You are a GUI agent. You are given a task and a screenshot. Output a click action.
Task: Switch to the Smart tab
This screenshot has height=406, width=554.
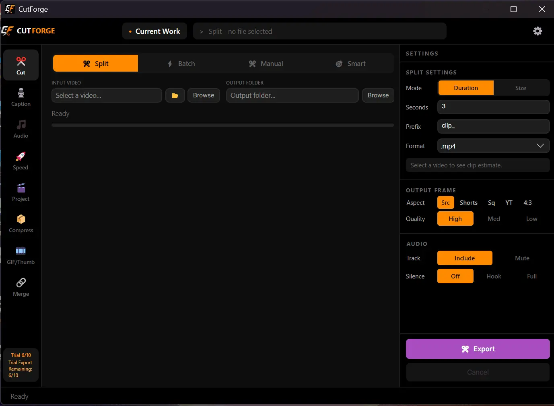click(351, 64)
